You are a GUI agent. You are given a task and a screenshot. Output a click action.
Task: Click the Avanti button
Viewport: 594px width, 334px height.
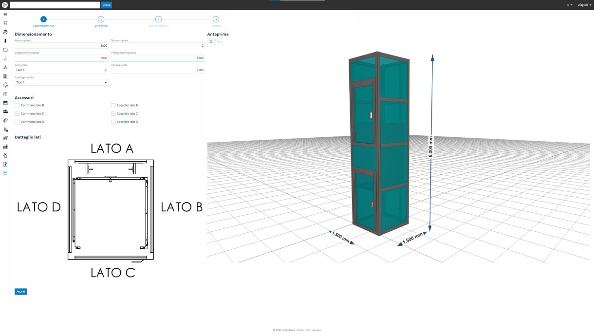tap(20, 292)
